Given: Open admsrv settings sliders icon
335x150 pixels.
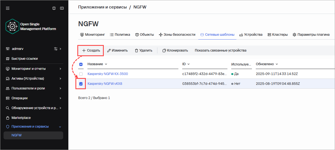Looking at the screenshot, I should click(56, 49).
